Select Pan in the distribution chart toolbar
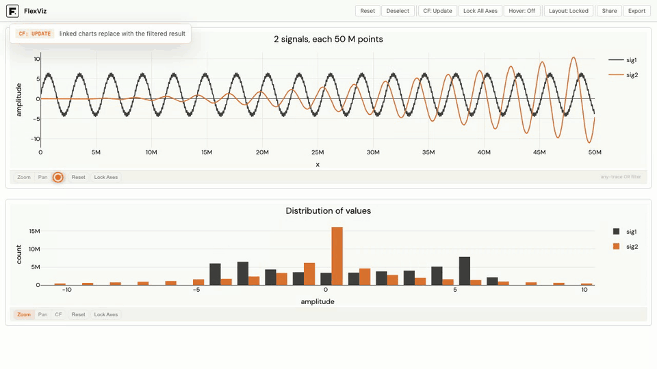Screen dimensions: 657x369 coord(42,314)
